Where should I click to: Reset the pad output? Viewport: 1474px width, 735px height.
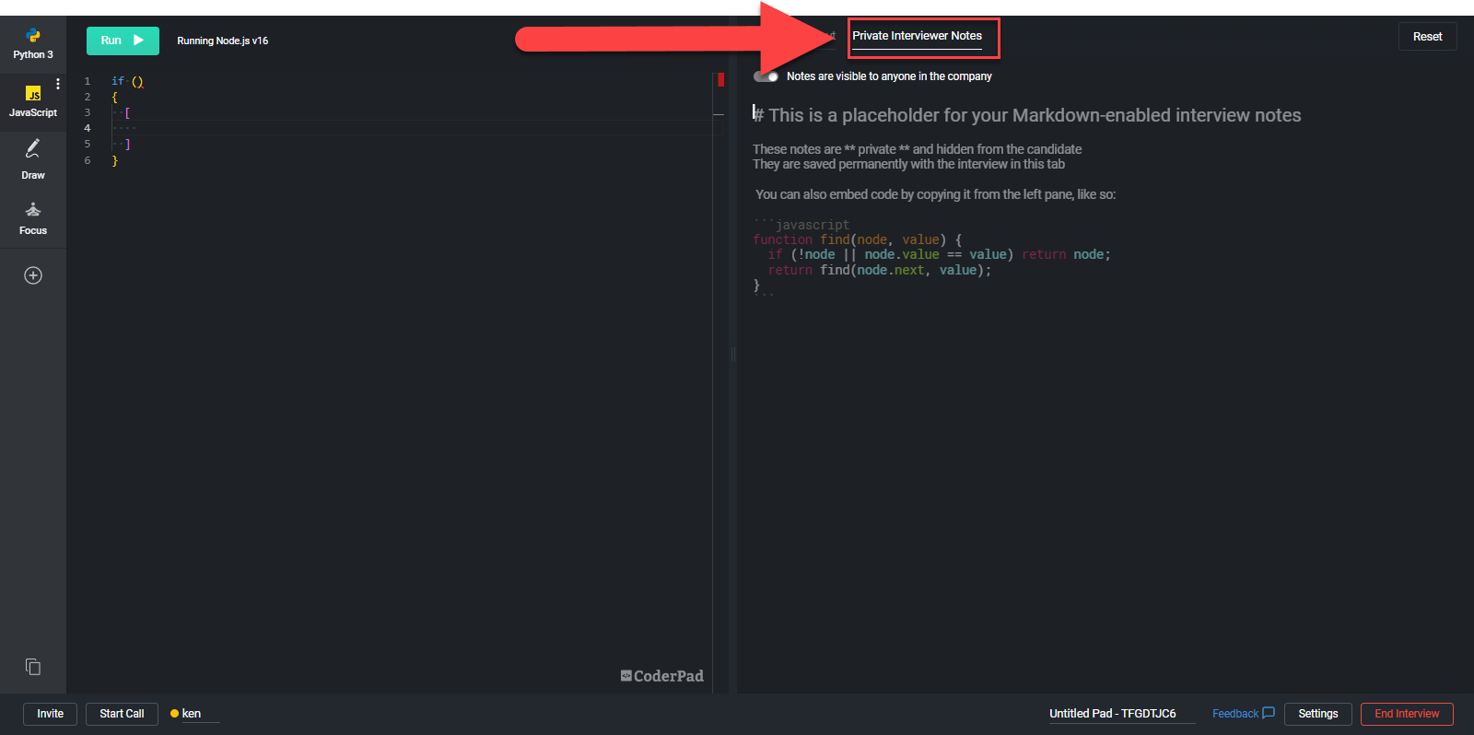1427,37
